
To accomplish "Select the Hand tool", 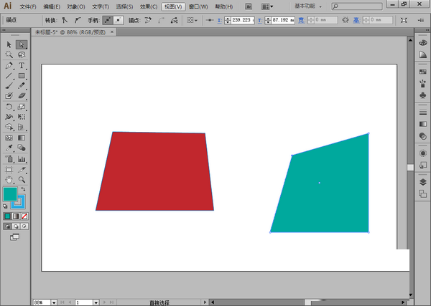I will tap(9, 179).
